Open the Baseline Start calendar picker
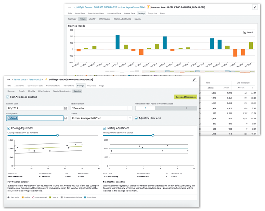Screen dimensions: 265x211 click(x=65, y=108)
